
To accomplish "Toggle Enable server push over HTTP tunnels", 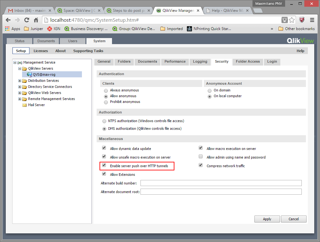I will click(x=104, y=165).
